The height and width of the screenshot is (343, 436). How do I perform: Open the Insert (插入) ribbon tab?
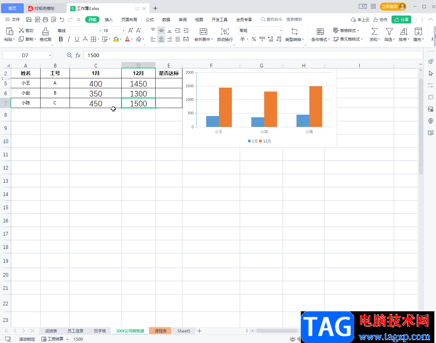click(109, 19)
